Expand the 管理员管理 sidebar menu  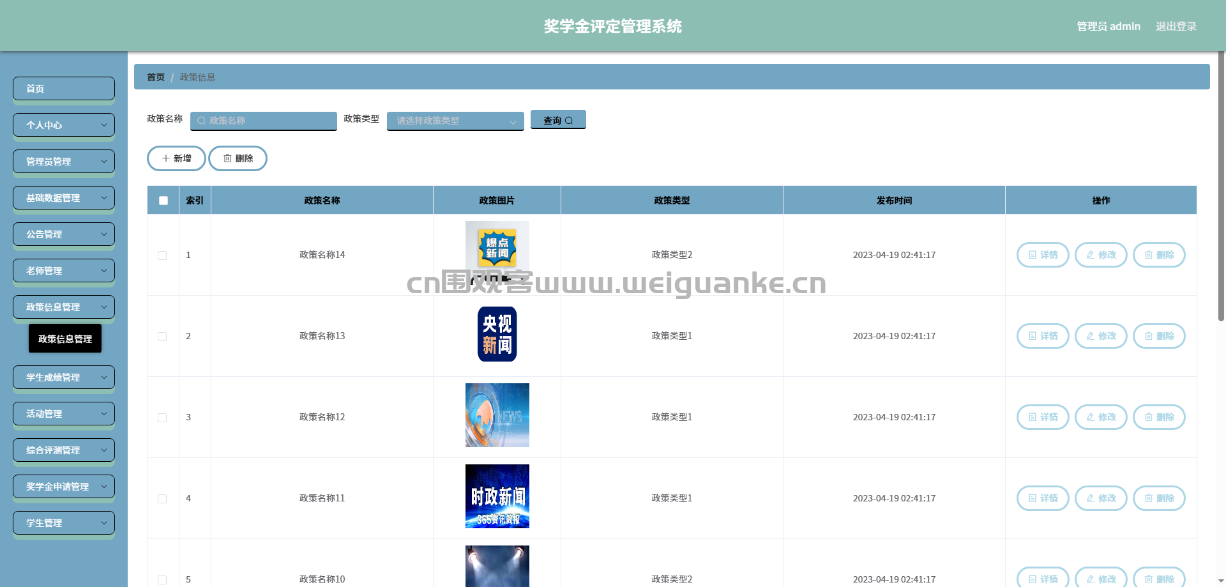(x=64, y=162)
